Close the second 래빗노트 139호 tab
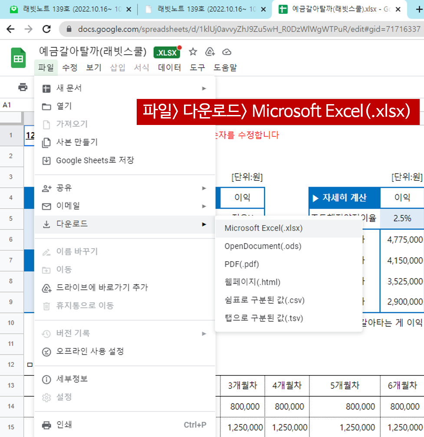This screenshot has width=424, height=437. [x=263, y=10]
